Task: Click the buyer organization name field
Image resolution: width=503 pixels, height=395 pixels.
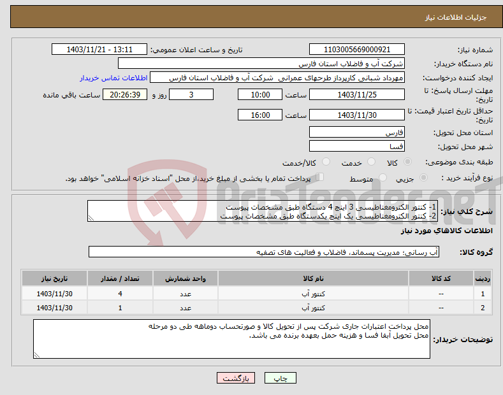Action: (261, 64)
